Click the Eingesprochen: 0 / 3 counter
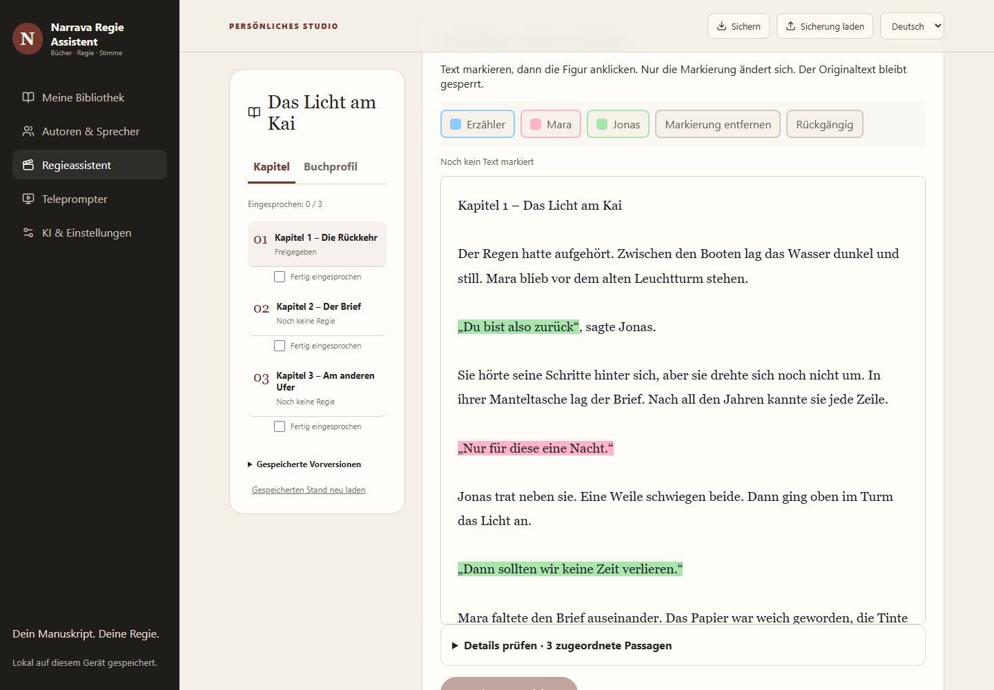This screenshot has width=994, height=690. (285, 204)
